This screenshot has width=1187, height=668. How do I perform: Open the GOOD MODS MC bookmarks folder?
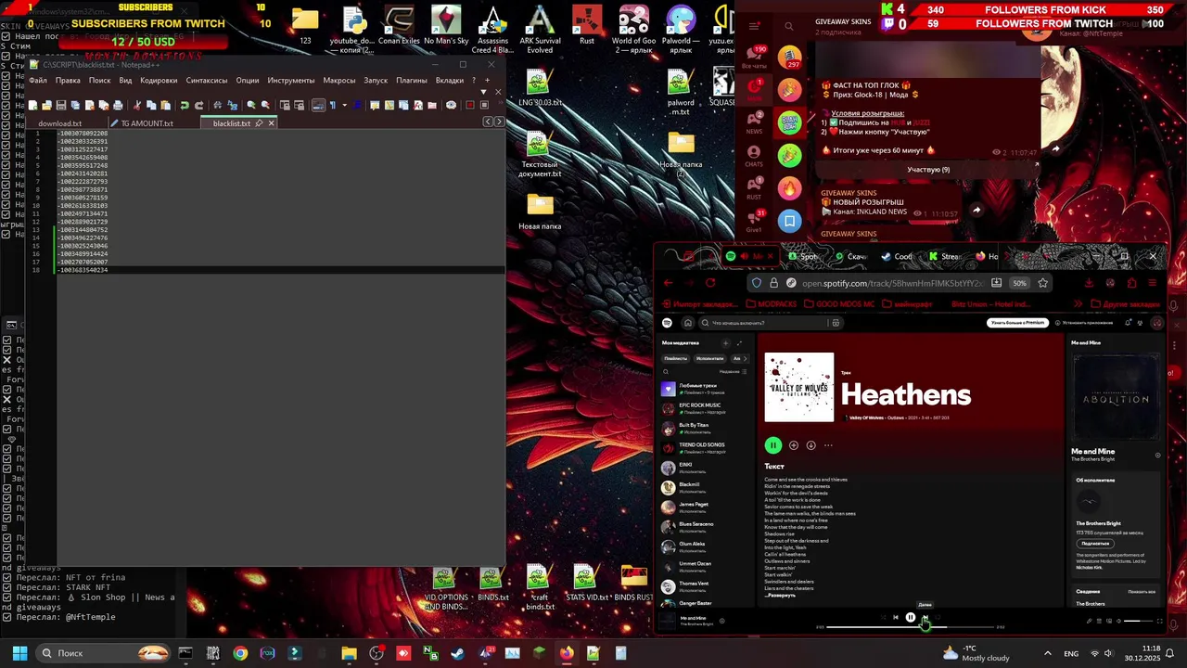pyautogui.click(x=839, y=303)
